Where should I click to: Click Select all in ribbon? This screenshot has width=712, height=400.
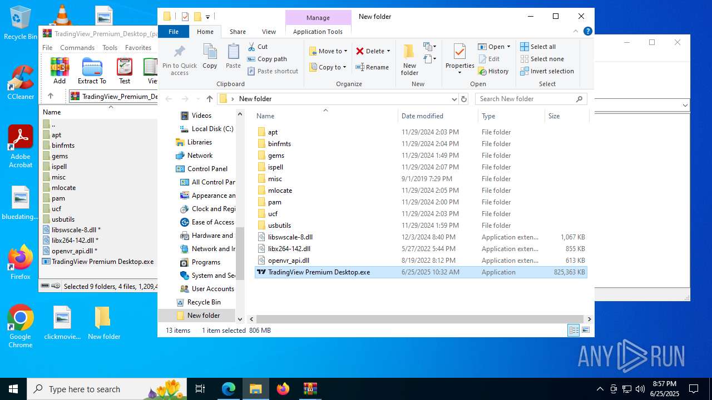tap(538, 47)
